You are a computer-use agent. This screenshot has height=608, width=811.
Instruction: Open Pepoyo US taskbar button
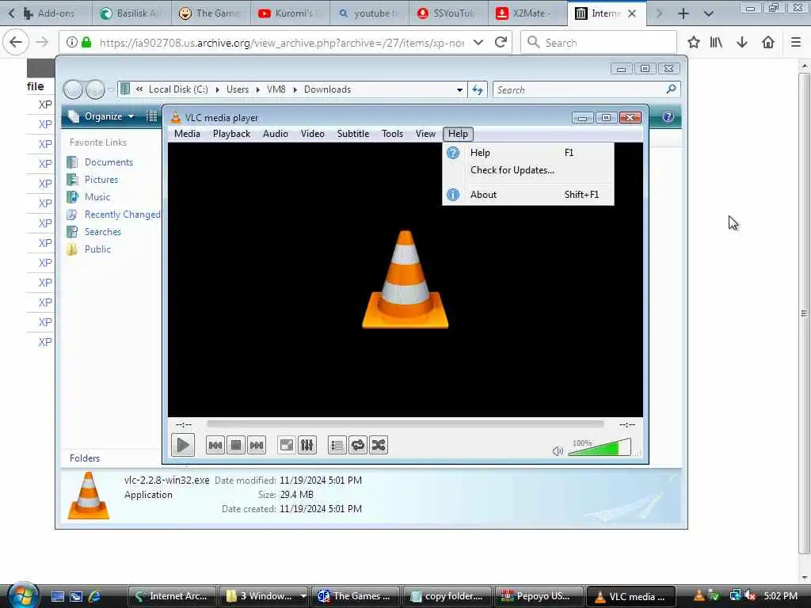coord(539,596)
